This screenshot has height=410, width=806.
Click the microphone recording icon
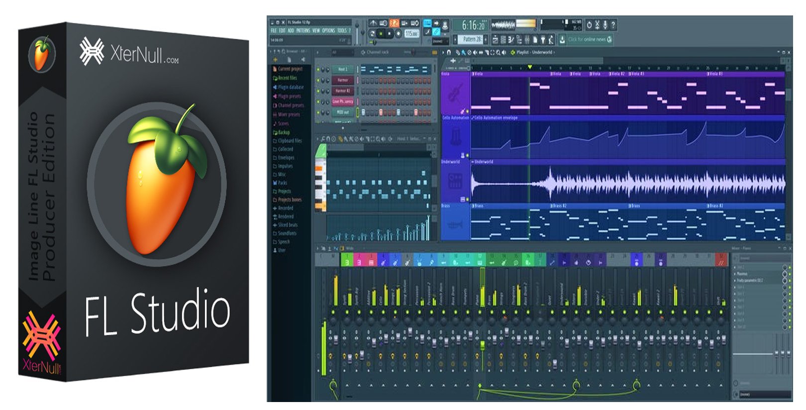605,24
